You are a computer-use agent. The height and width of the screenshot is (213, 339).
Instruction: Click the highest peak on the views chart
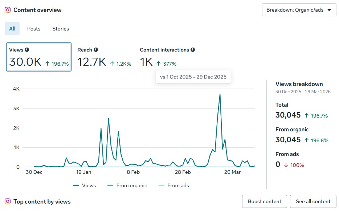(x=220, y=94)
